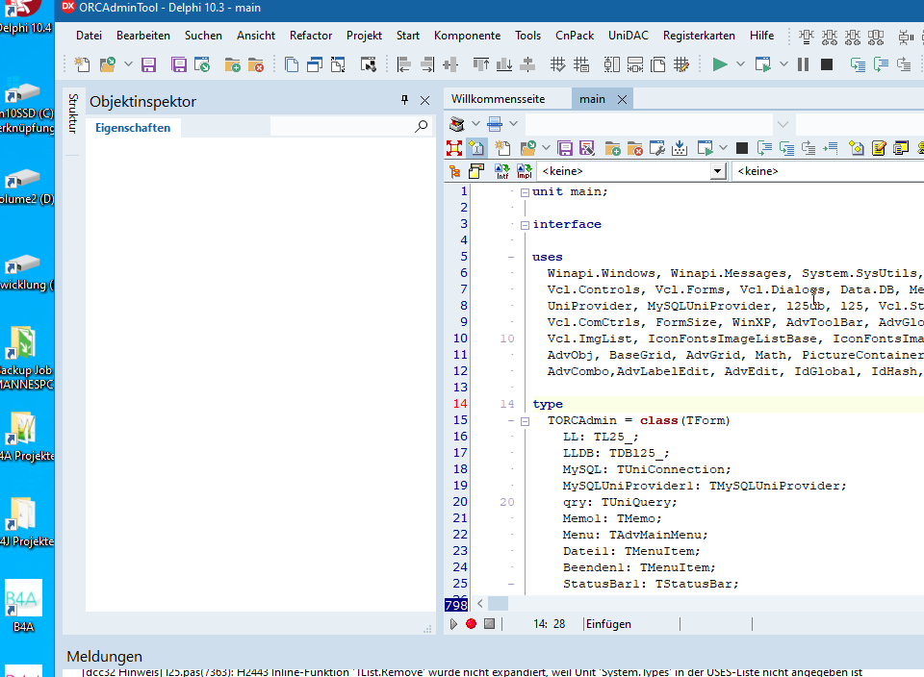Image resolution: width=924 pixels, height=677 pixels.
Task: Click the Save icon in main toolbar
Action: [x=148, y=64]
